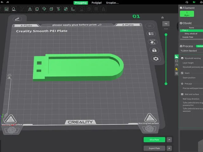Switch to the Podgląd tab
203x152 pixels.
click(96, 3)
